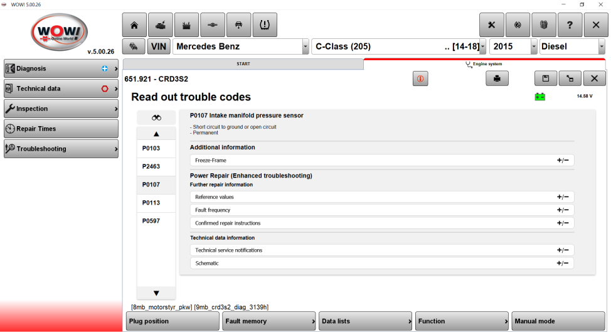Open the Troubleshooting sidebar menu

coord(61,149)
